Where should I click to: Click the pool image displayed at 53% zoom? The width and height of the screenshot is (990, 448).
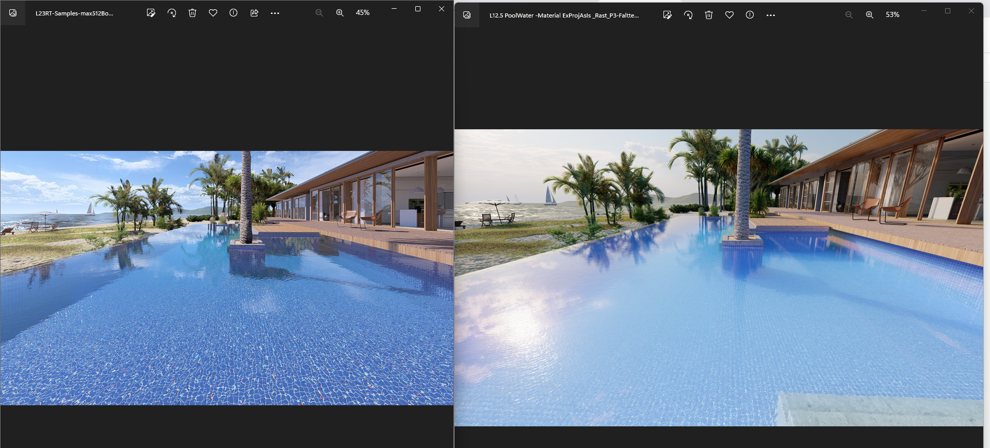719,278
